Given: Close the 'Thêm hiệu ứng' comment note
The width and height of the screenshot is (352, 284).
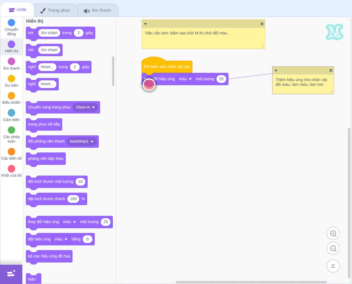Looking at the screenshot, I should point(331,70).
